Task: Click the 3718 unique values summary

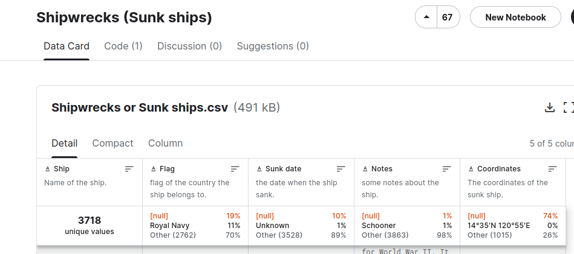Action: 90,225
